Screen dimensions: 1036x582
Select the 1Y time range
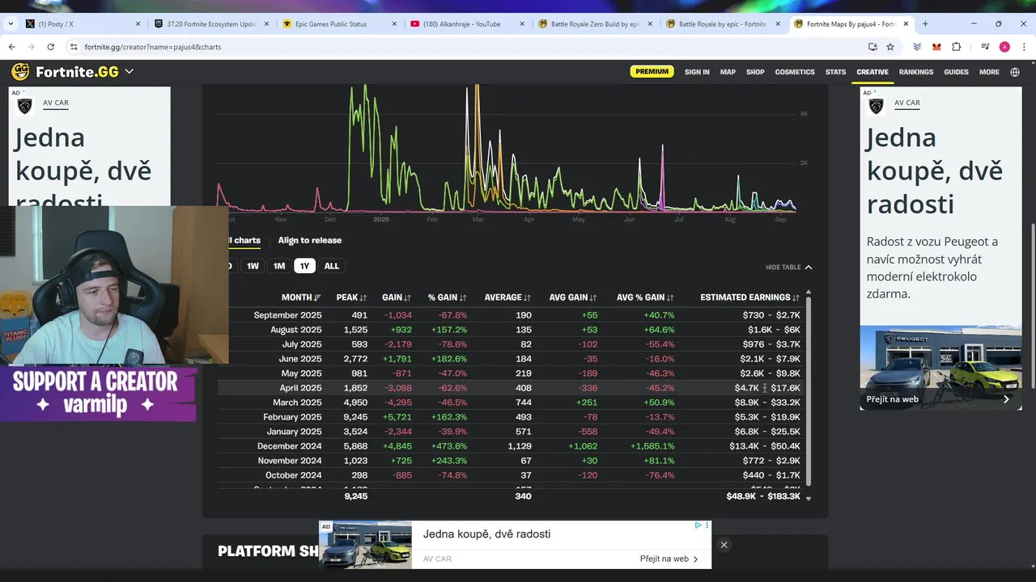(x=304, y=266)
